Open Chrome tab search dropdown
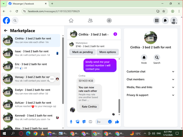 click(x=4, y=4)
